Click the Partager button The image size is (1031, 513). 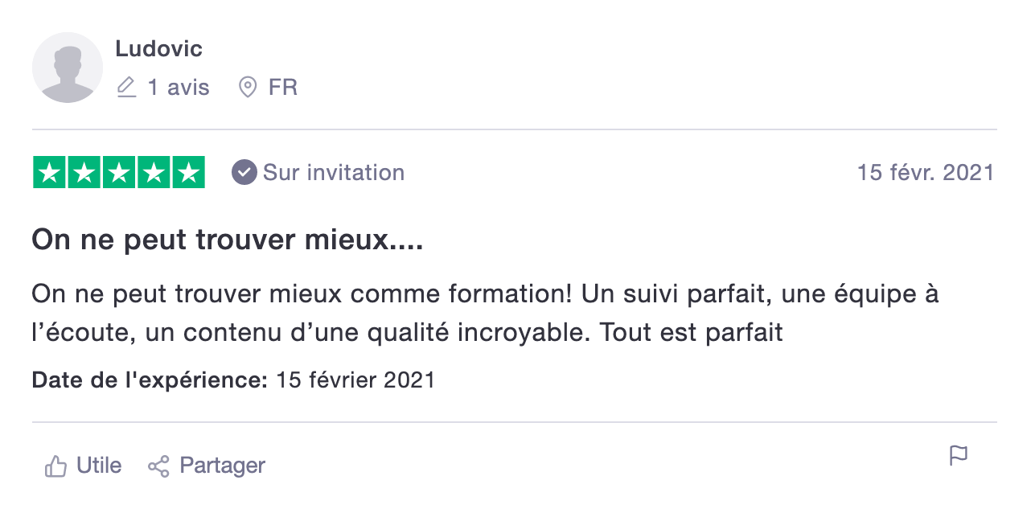coord(207,466)
